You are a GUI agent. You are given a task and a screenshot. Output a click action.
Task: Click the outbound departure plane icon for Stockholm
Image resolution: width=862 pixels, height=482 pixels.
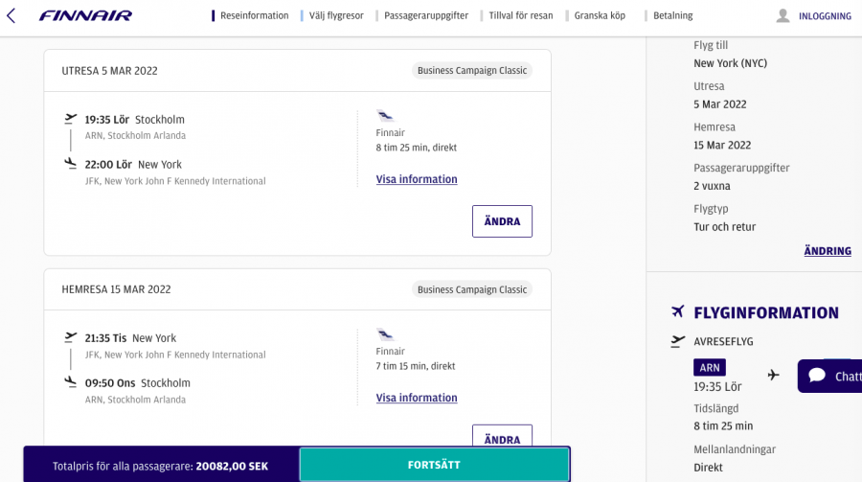click(70, 119)
